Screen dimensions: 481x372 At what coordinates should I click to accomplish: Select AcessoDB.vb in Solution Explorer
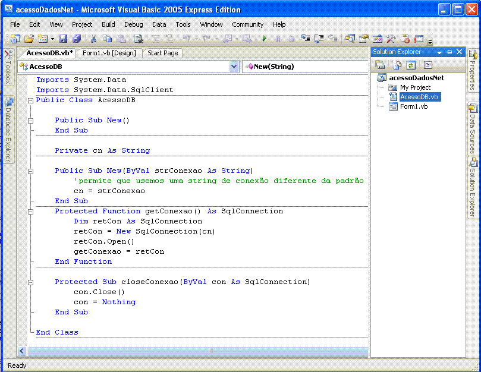click(419, 97)
